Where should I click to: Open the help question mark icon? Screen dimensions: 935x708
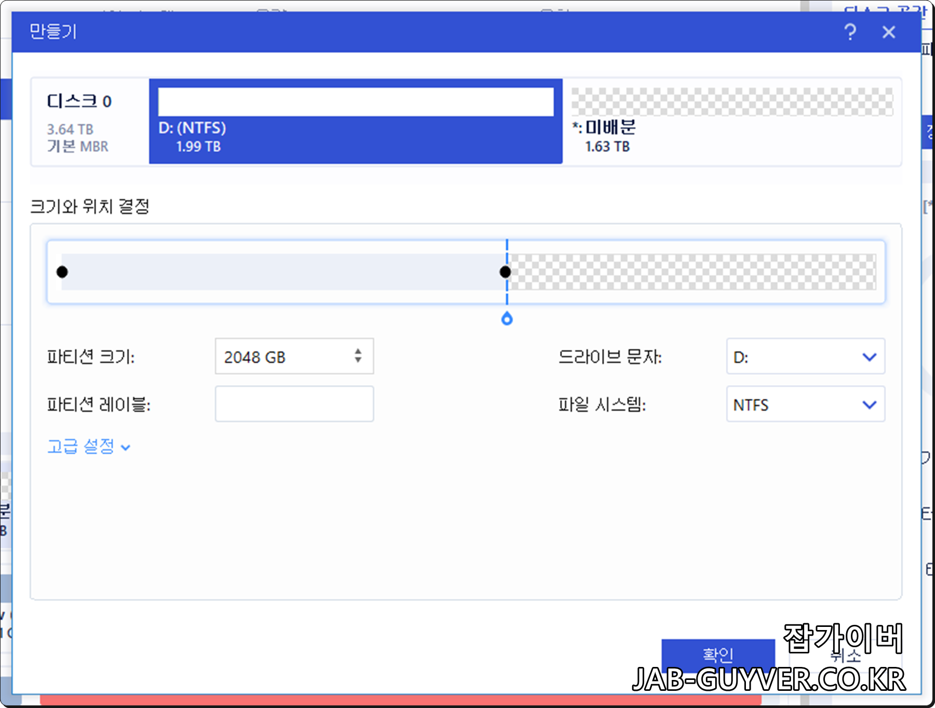[850, 32]
